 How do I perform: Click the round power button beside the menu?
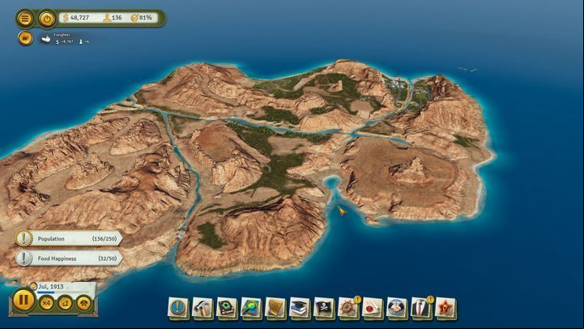pos(46,19)
